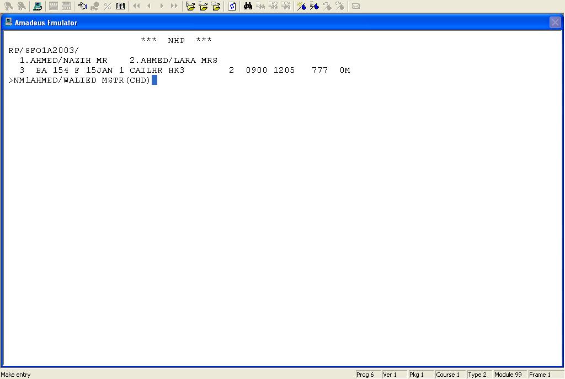The image size is (565, 379).
Task: Click the envelope mail icon
Action: [356, 6]
